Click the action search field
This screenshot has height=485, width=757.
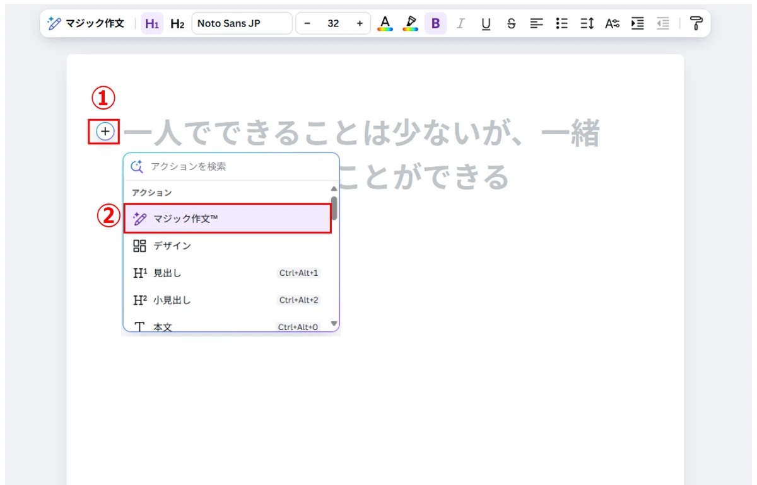pos(231,166)
